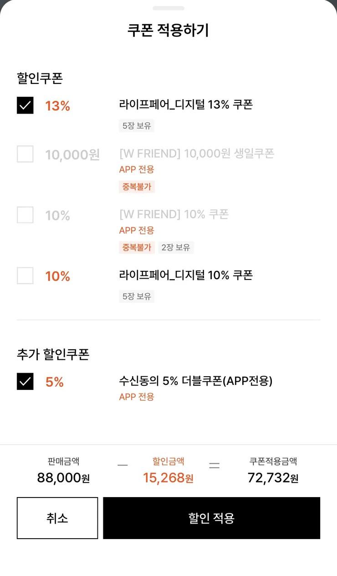The height and width of the screenshot is (576, 337).
Task: Tap the 취소 button
Action: tap(57, 518)
